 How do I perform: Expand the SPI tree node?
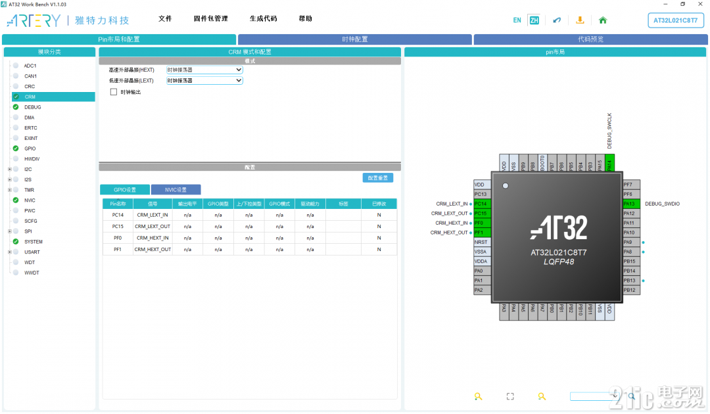click(x=9, y=232)
